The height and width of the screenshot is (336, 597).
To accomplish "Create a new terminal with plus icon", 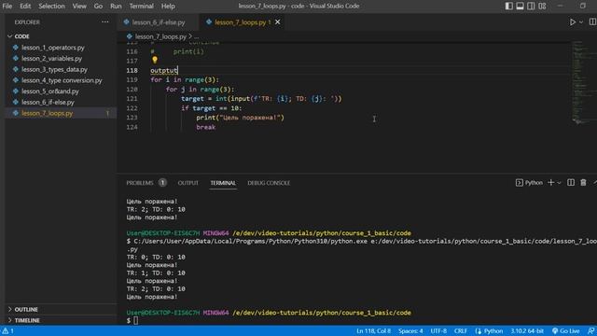I will pos(550,183).
